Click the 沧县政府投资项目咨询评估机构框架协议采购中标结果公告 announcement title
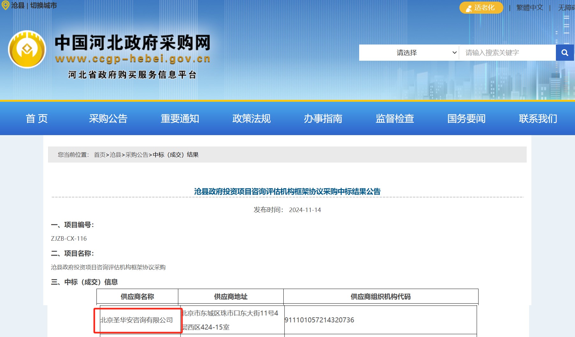 pos(287,191)
